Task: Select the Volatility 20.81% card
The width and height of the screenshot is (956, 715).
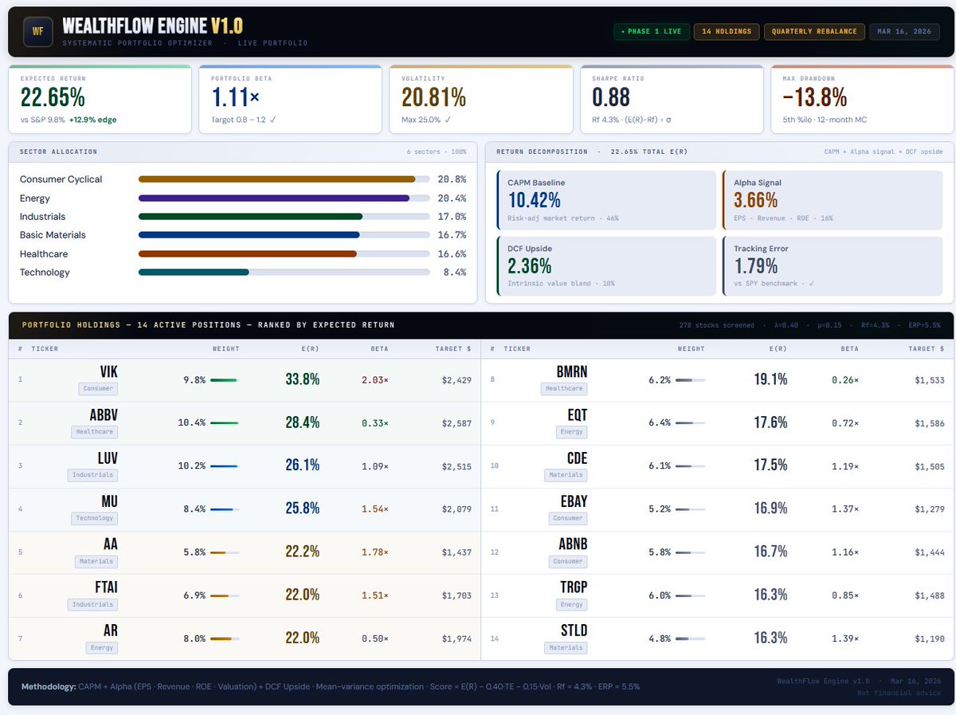Action: [x=481, y=99]
